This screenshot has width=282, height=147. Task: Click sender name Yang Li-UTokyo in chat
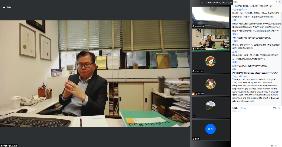tap(240, 76)
